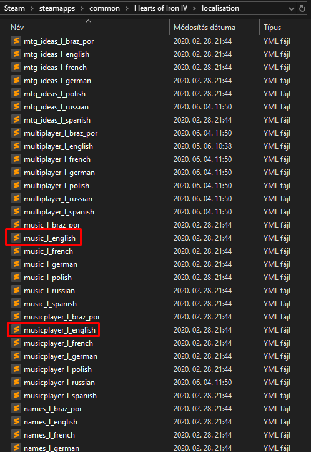Expand the chevron after steamapps in path
311x452 pixels.
point(82,8)
